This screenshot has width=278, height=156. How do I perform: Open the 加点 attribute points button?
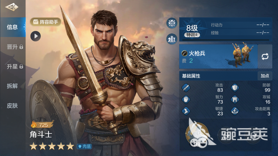tap(265, 76)
